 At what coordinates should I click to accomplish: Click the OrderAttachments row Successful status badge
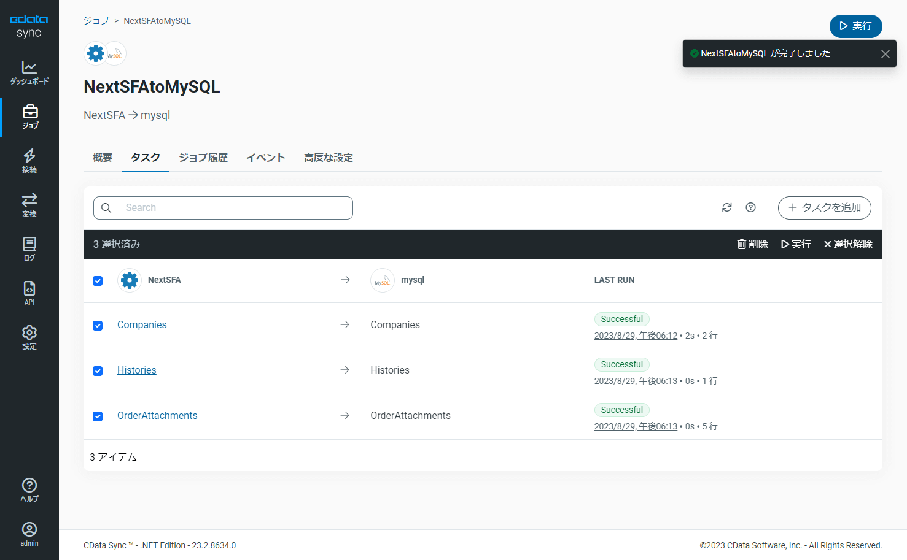pos(622,410)
